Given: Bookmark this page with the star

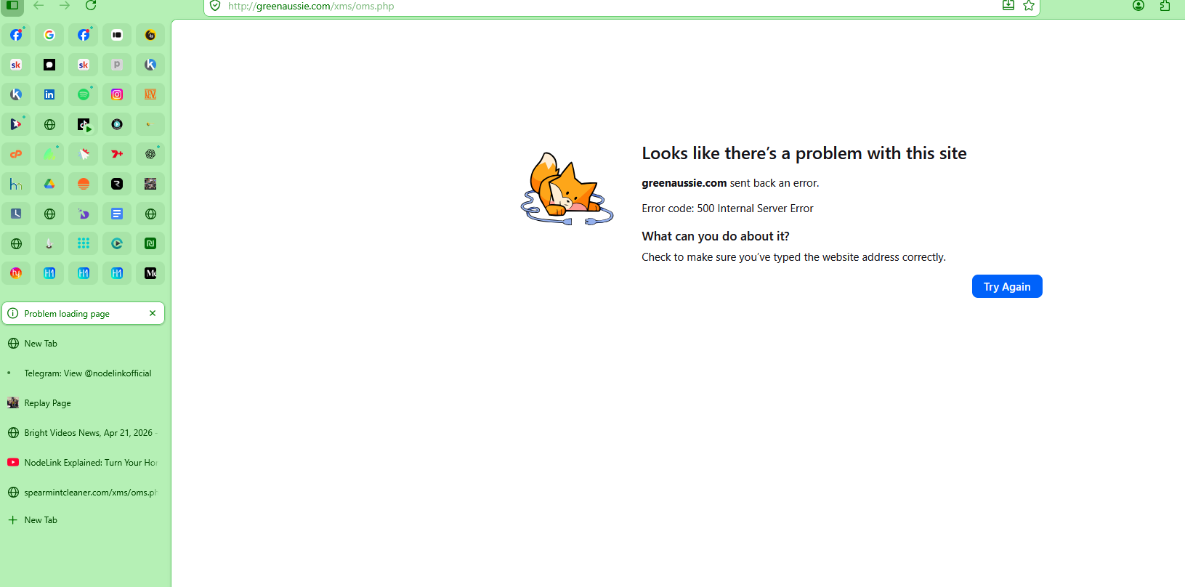Looking at the screenshot, I should click(1029, 6).
